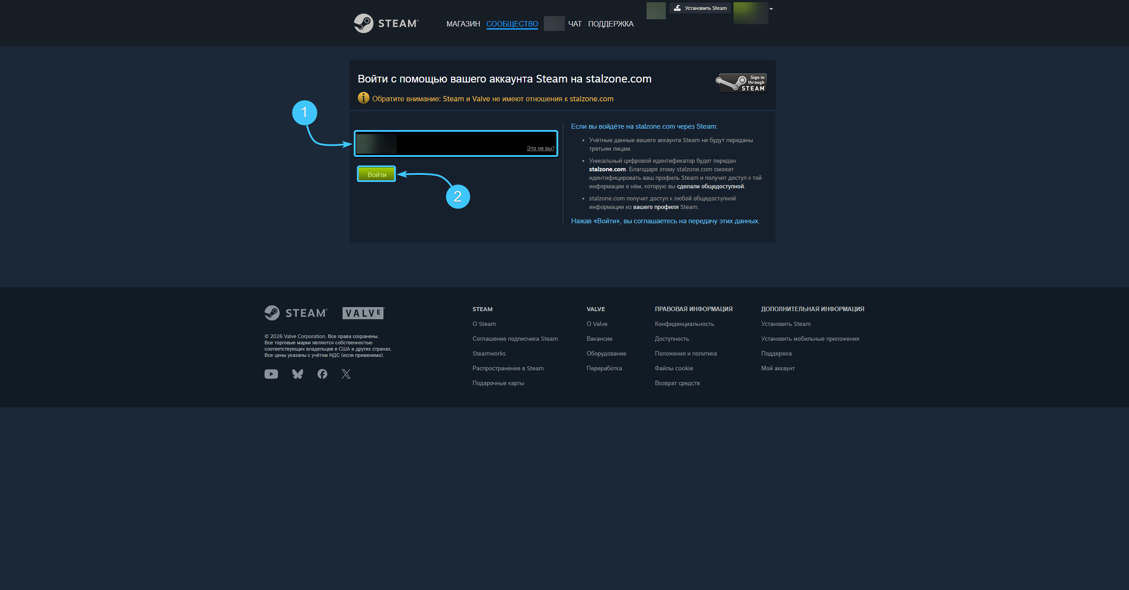Click the blurred profile thumbnail in the login box
Viewport: 1129px width, 590px height.
coord(376,144)
